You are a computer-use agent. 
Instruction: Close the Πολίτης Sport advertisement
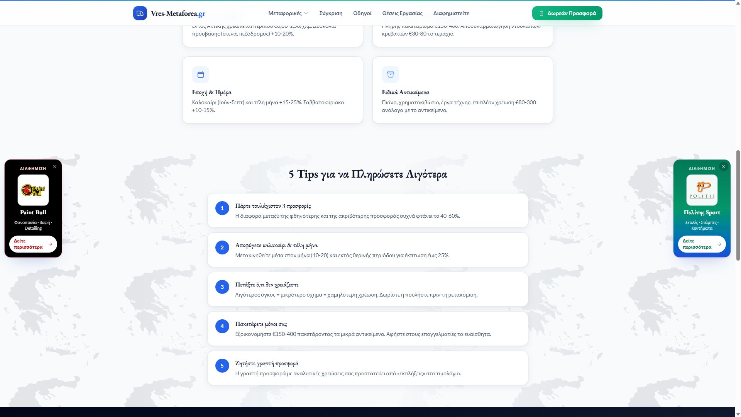tap(724, 167)
